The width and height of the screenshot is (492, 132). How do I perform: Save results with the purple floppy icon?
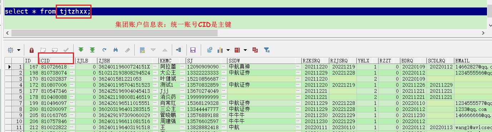(193, 50)
